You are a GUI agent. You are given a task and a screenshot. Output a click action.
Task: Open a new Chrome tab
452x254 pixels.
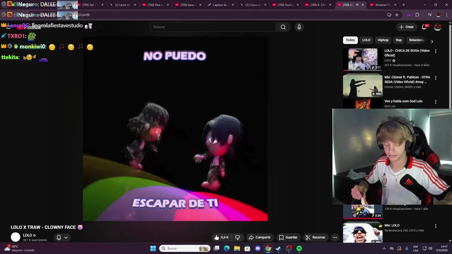coord(404,5)
